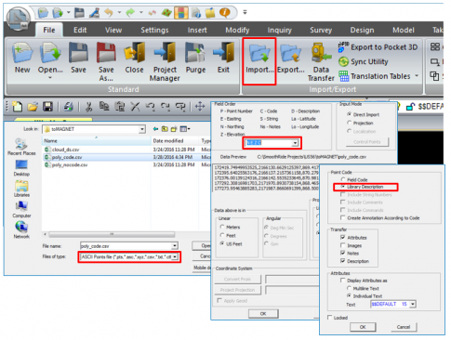The image size is (451, 340).
Task: Expand the Translation Tables dropdown
Action: tap(417, 76)
